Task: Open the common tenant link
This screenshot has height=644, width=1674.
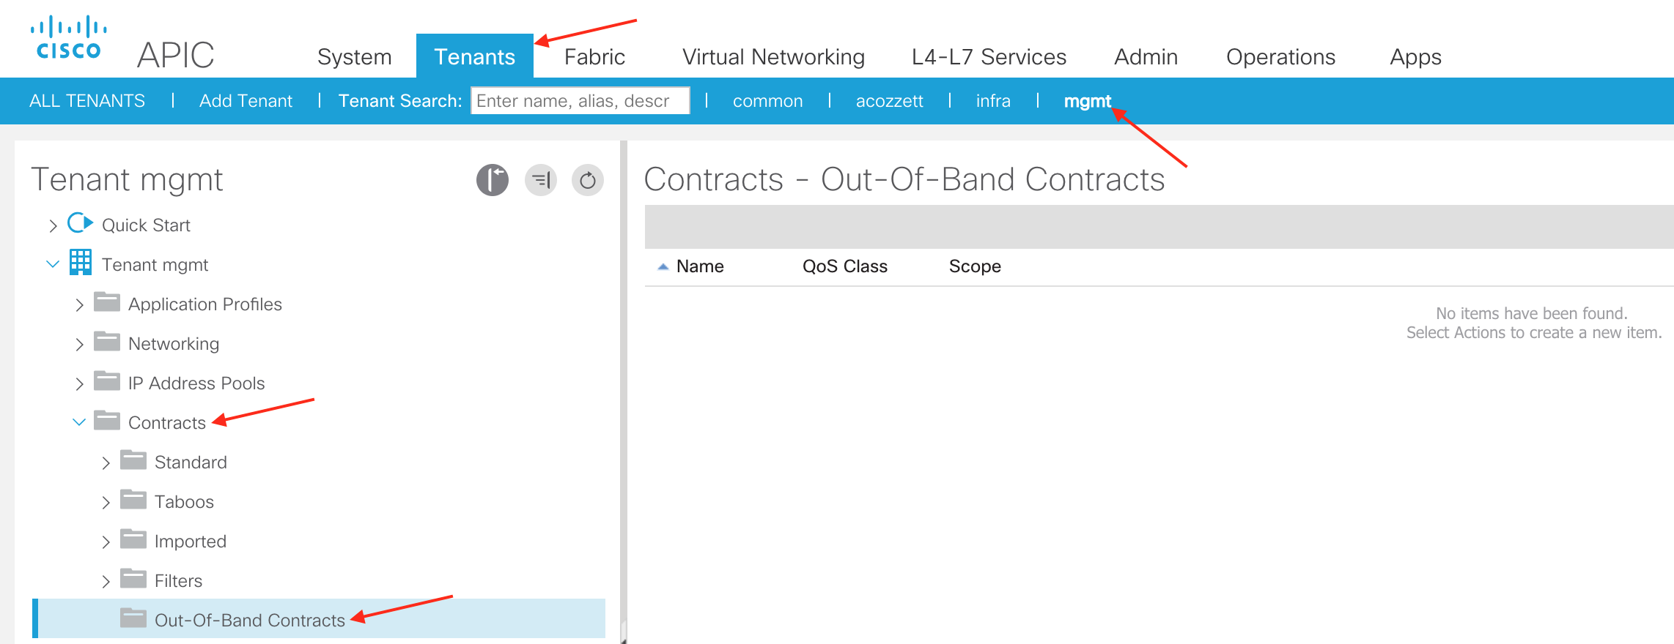Action: tap(767, 101)
